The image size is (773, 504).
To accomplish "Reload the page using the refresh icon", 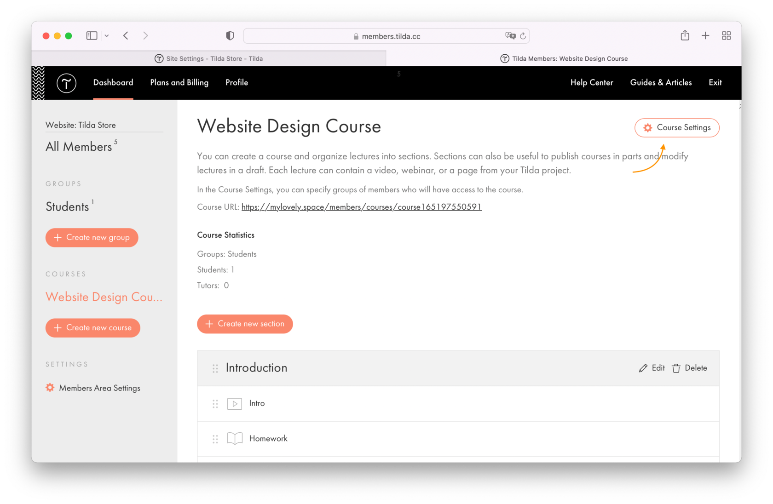I will click(523, 35).
